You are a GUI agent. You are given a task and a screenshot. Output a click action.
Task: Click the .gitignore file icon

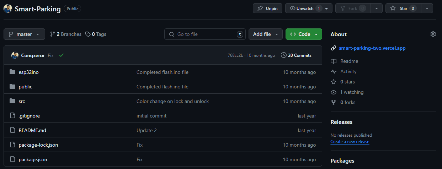12,116
